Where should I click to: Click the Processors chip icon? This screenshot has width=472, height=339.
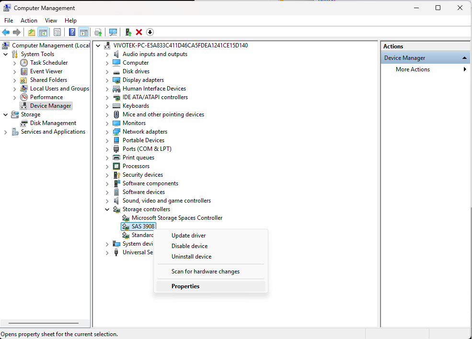click(x=116, y=166)
